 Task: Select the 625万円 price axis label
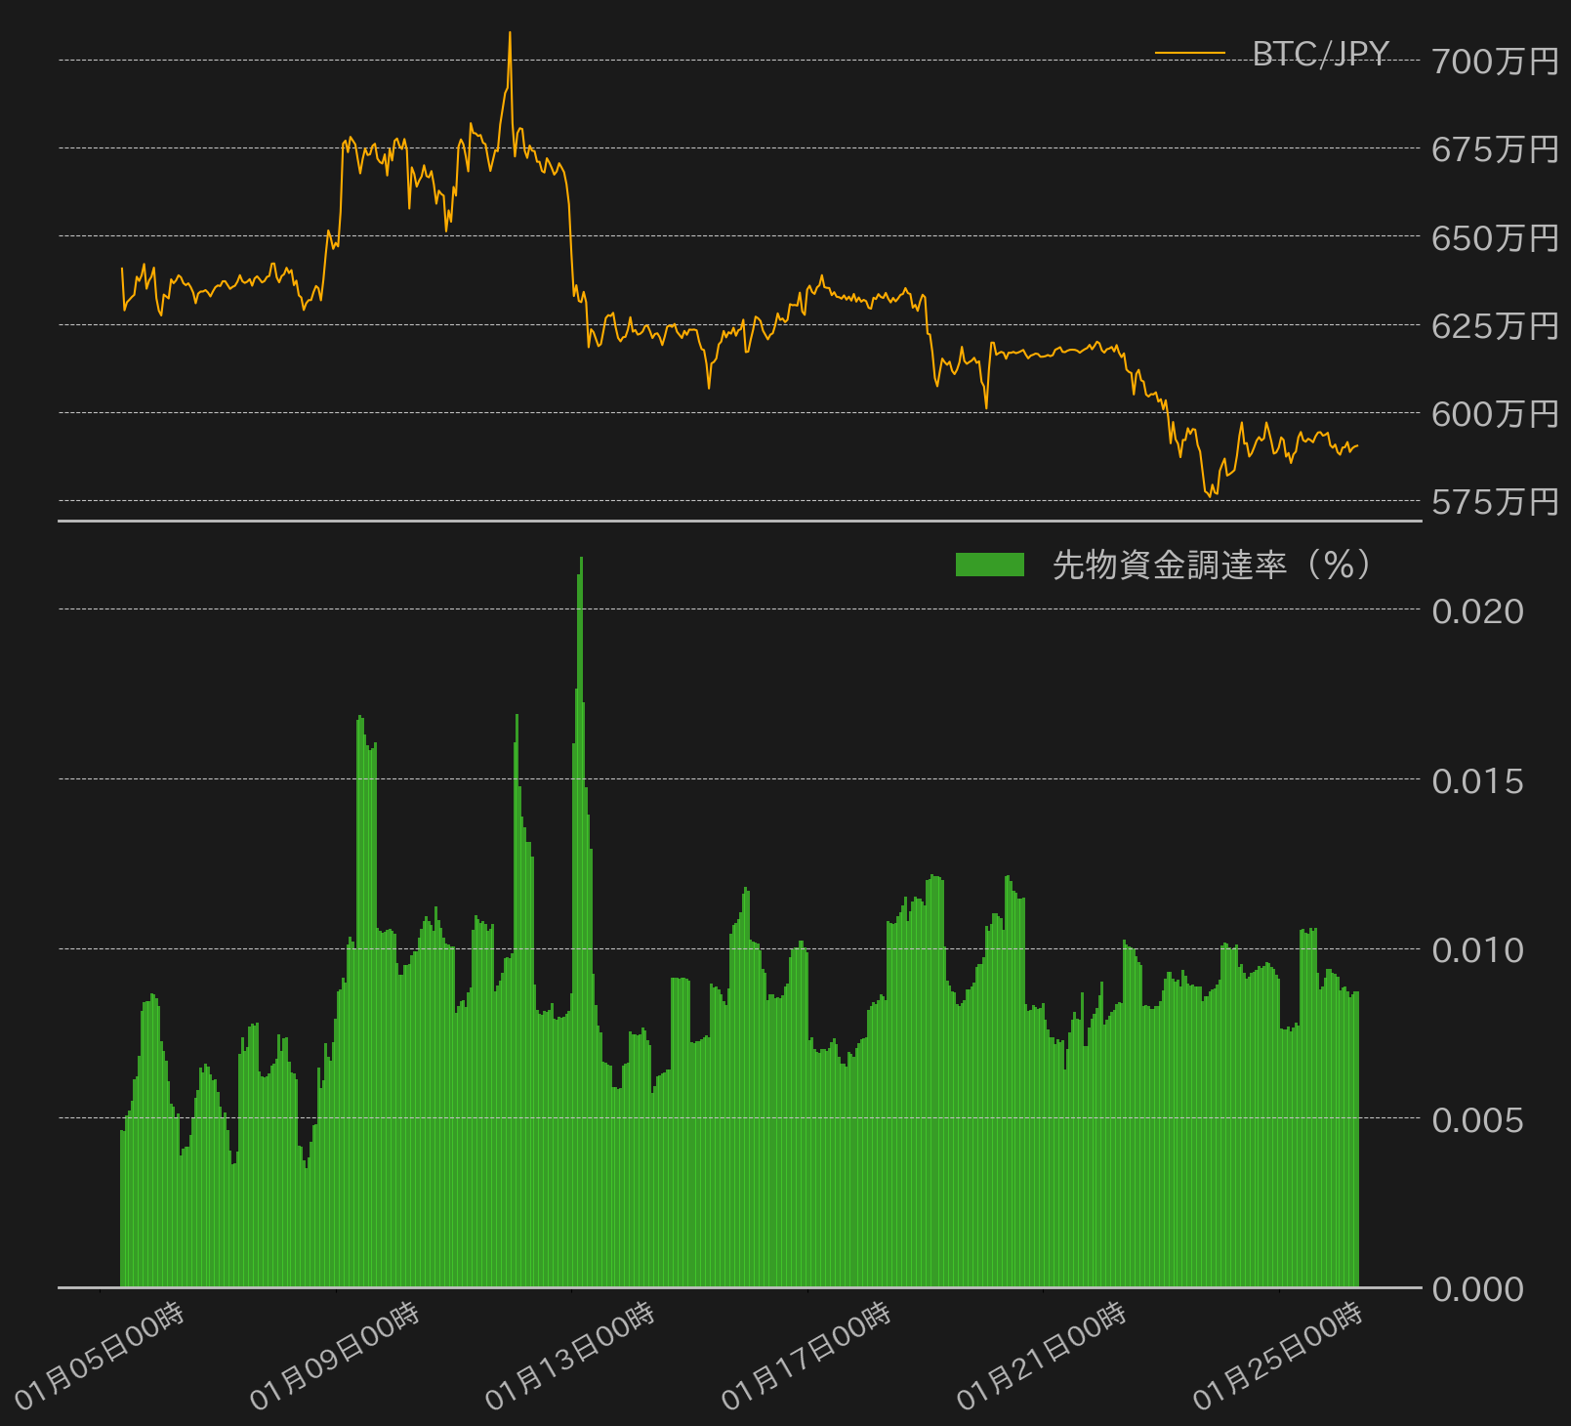[1495, 325]
